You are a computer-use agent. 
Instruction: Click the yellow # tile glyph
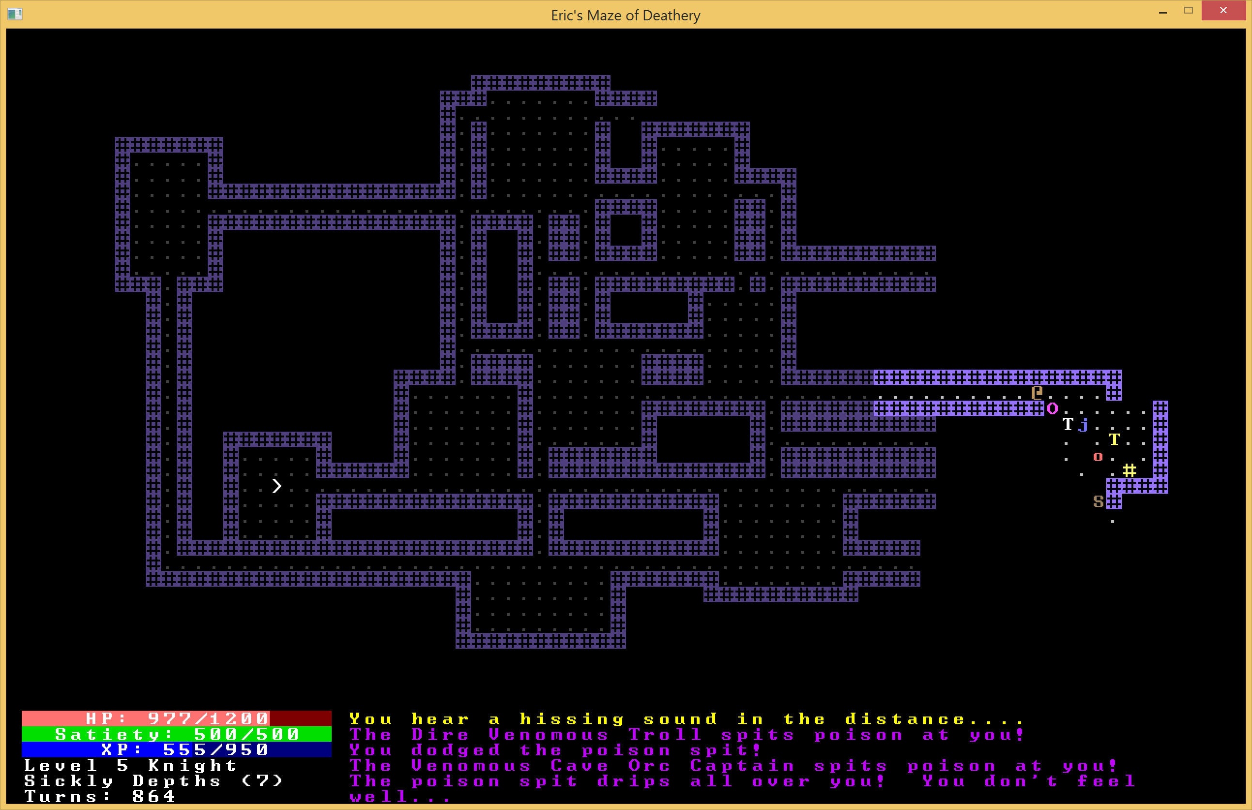pyautogui.click(x=1129, y=470)
